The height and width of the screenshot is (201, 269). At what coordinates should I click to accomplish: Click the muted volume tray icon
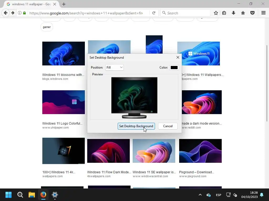pyautogui.click(x=235, y=195)
